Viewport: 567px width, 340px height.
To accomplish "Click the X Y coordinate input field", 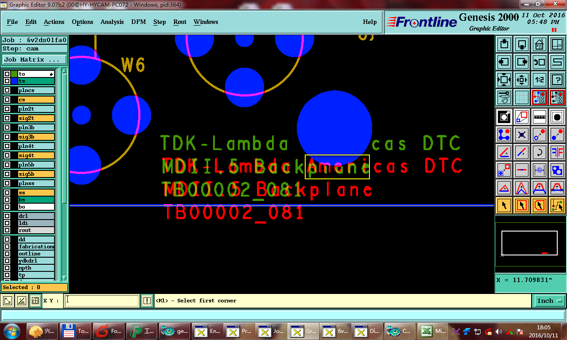I will pyautogui.click(x=102, y=301).
